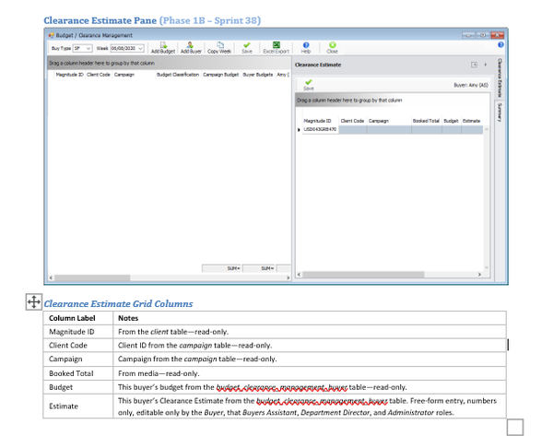The width and height of the screenshot is (553, 436).
Task: Open the Week date dropdown
Action: 140,48
